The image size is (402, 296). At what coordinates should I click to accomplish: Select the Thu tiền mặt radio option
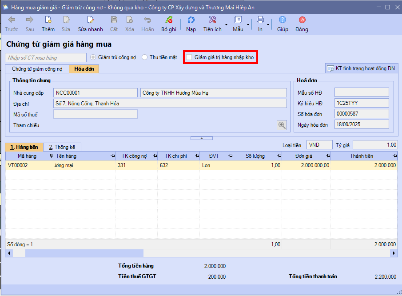pyautogui.click(x=145, y=57)
